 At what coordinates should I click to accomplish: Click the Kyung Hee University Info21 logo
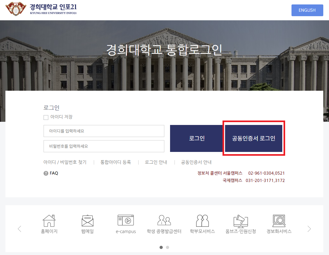(41, 9)
